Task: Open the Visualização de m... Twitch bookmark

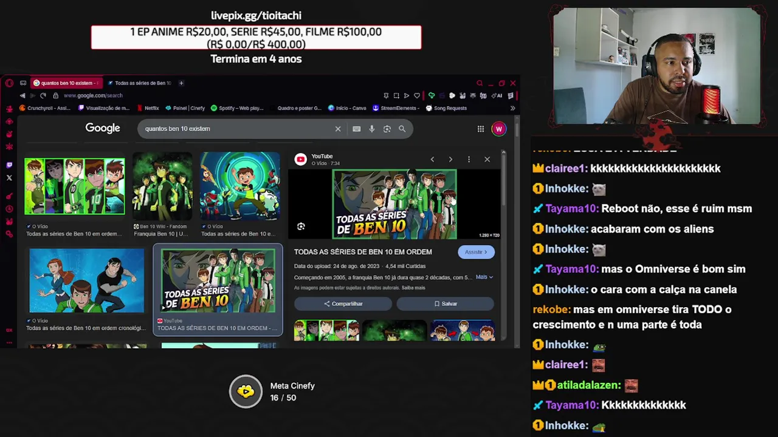Action: [x=104, y=108]
